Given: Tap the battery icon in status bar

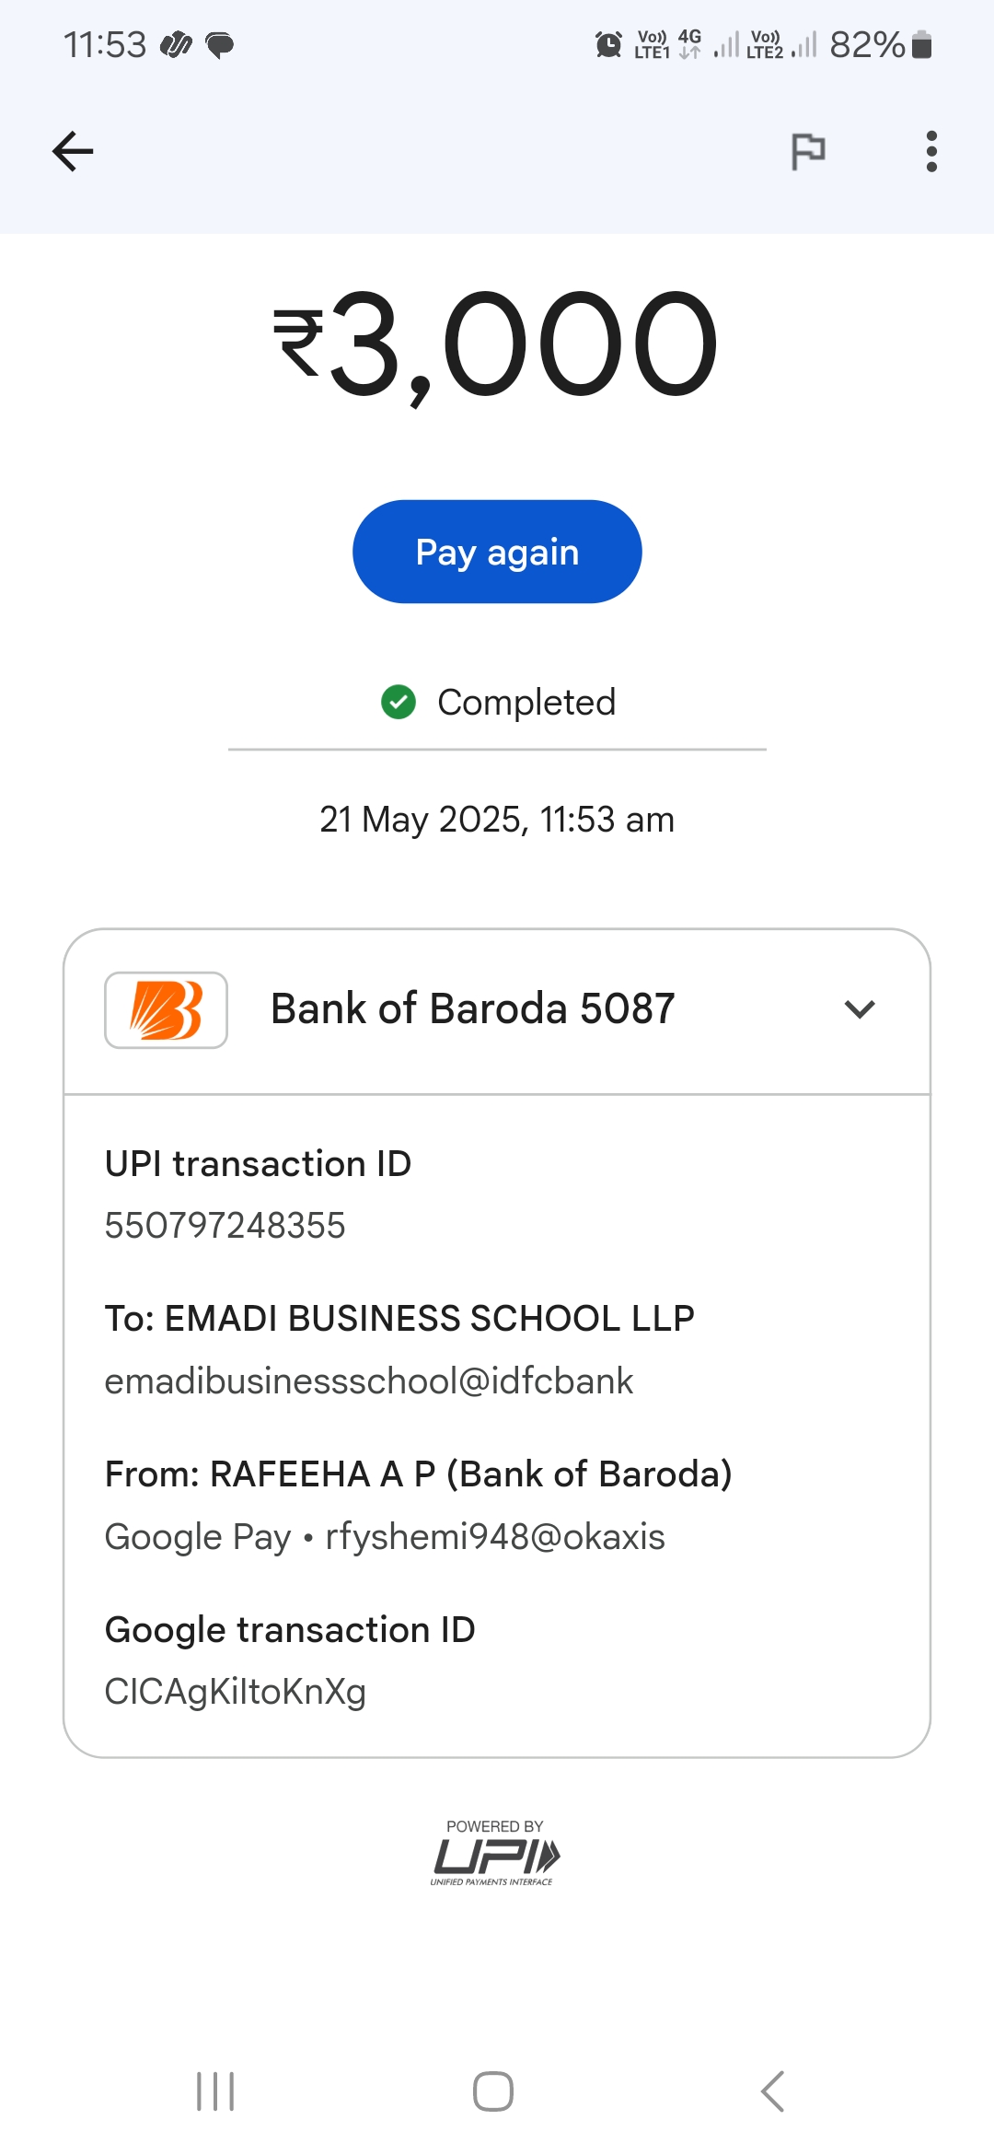Looking at the screenshot, I should 921,44.
